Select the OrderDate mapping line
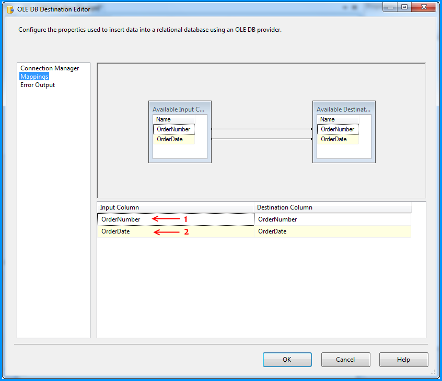This screenshot has height=381, width=442. click(262, 139)
